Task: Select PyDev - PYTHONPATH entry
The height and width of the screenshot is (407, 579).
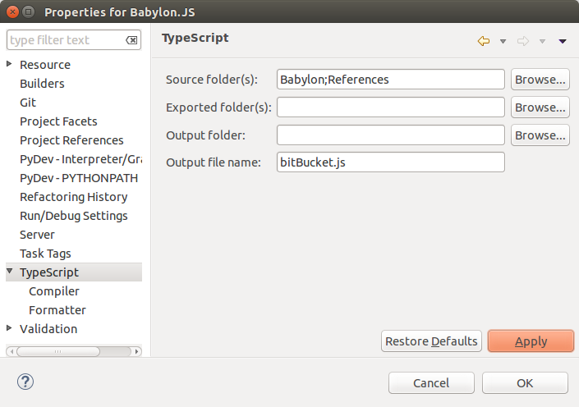Action: [79, 178]
